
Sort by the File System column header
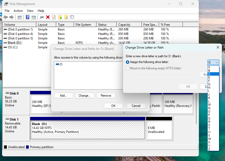85,25
